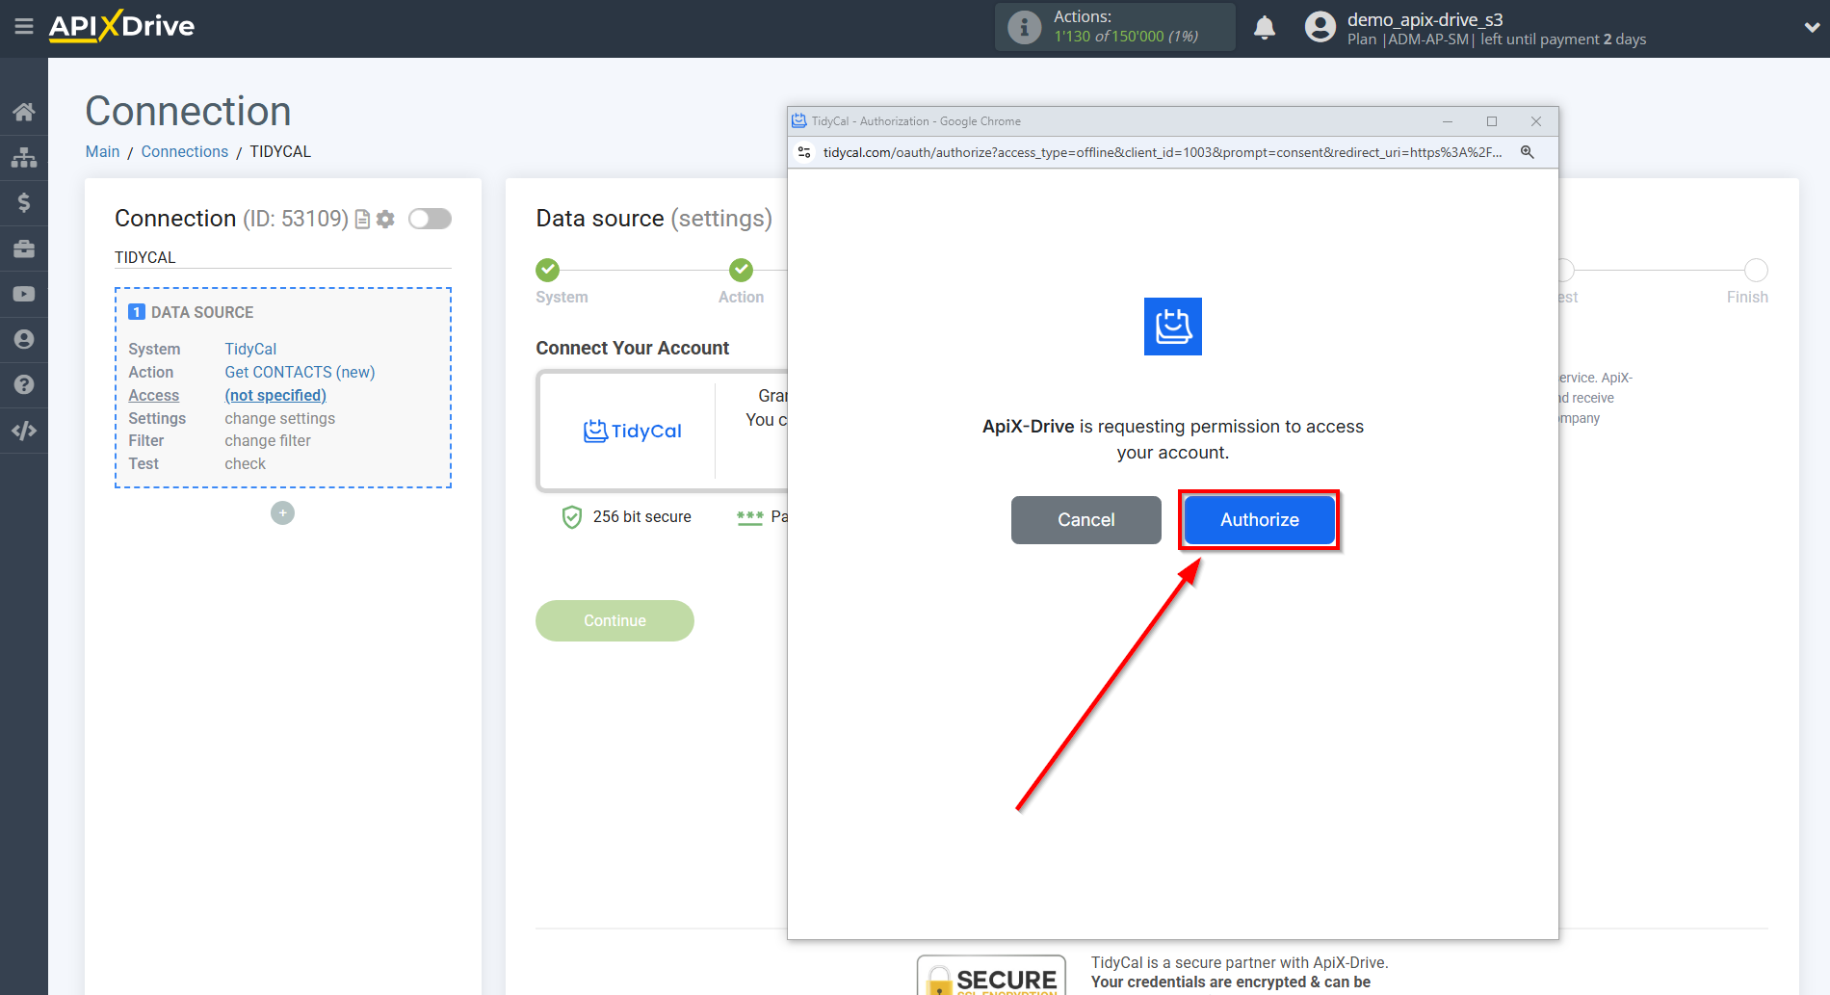Open connection settings via the gear icon

[384, 219]
